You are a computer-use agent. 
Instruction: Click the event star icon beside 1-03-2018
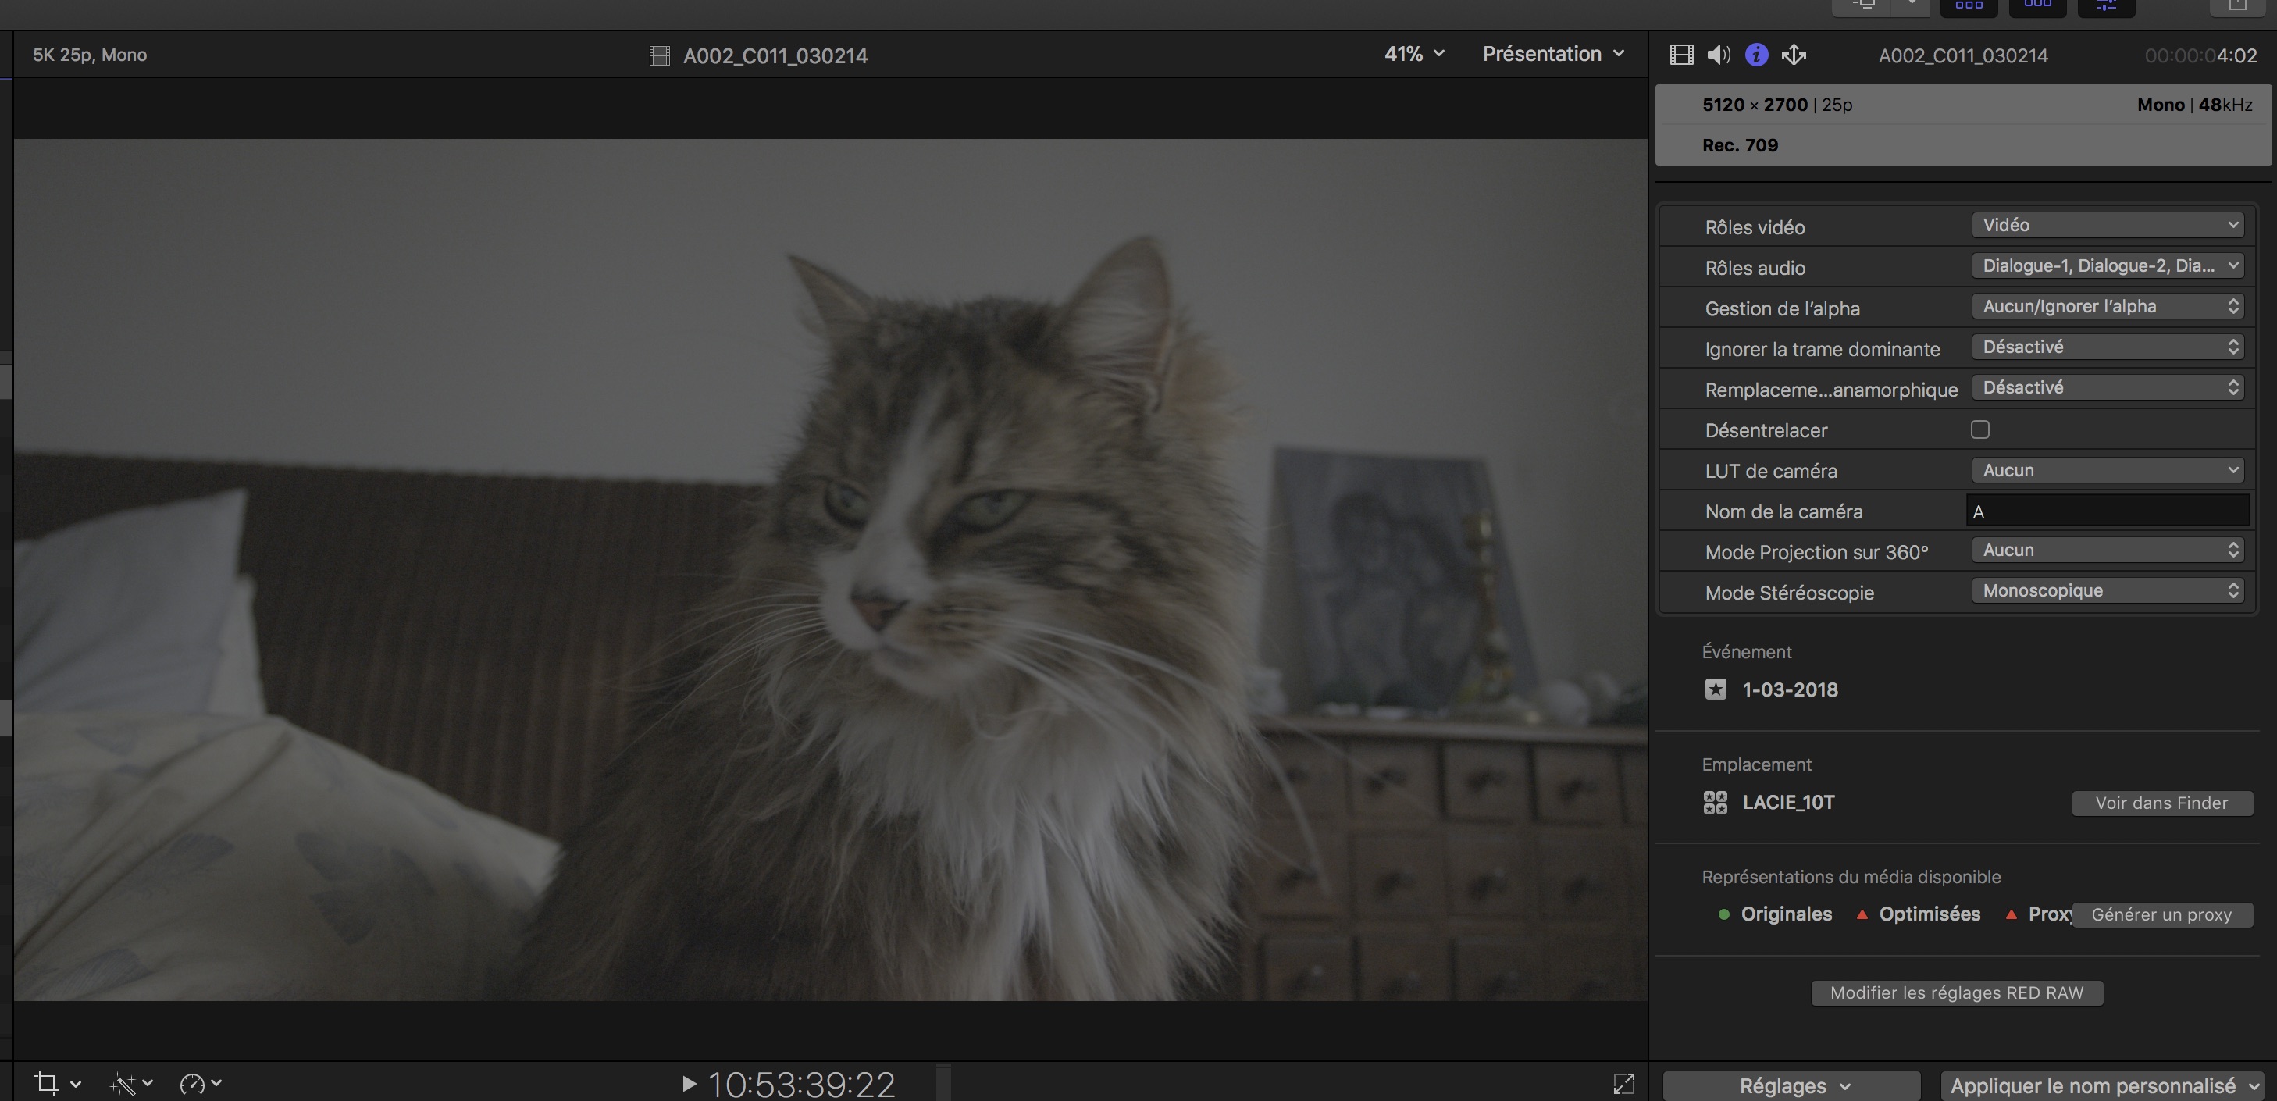[1716, 689]
